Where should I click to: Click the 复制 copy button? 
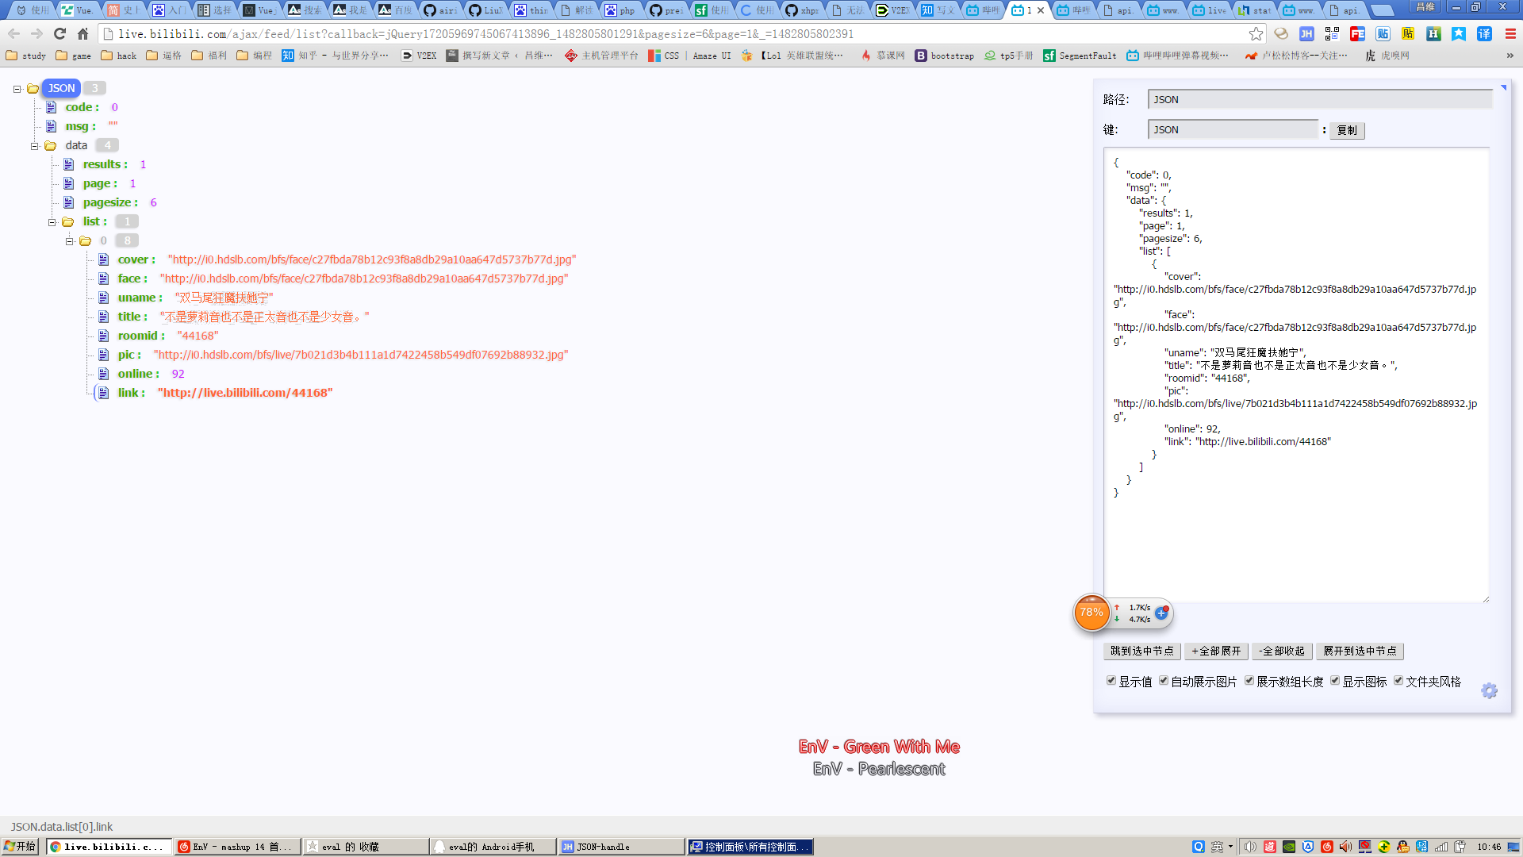point(1347,130)
